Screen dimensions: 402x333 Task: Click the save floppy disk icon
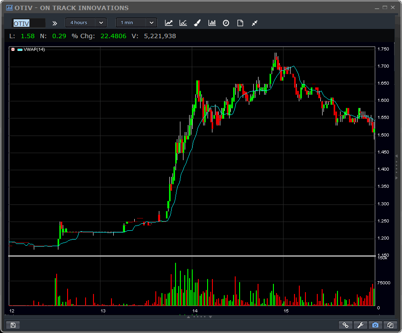[13, 325]
